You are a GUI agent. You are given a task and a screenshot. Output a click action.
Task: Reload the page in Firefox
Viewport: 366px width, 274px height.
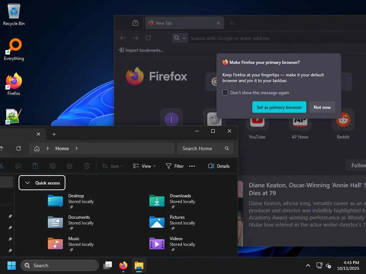click(x=148, y=38)
